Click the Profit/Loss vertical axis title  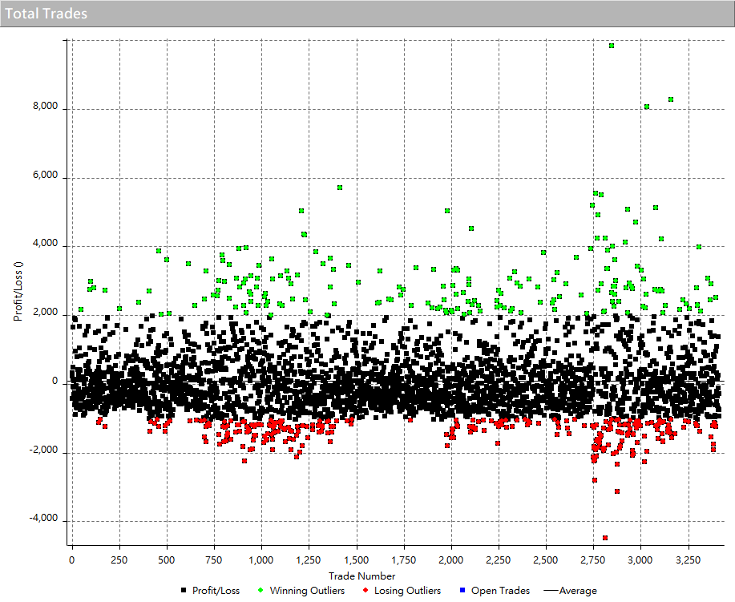click(18, 291)
